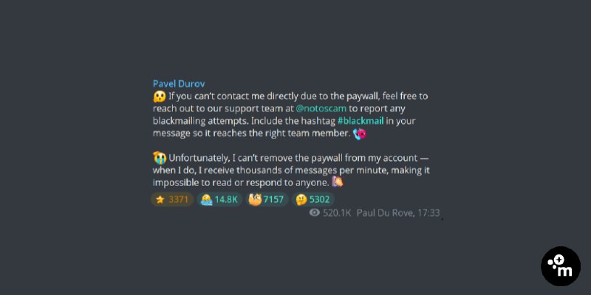Click the eye views icon
591x295 pixels.
[315, 213]
